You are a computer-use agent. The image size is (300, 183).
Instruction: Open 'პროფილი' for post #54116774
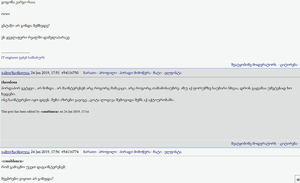(108, 152)
